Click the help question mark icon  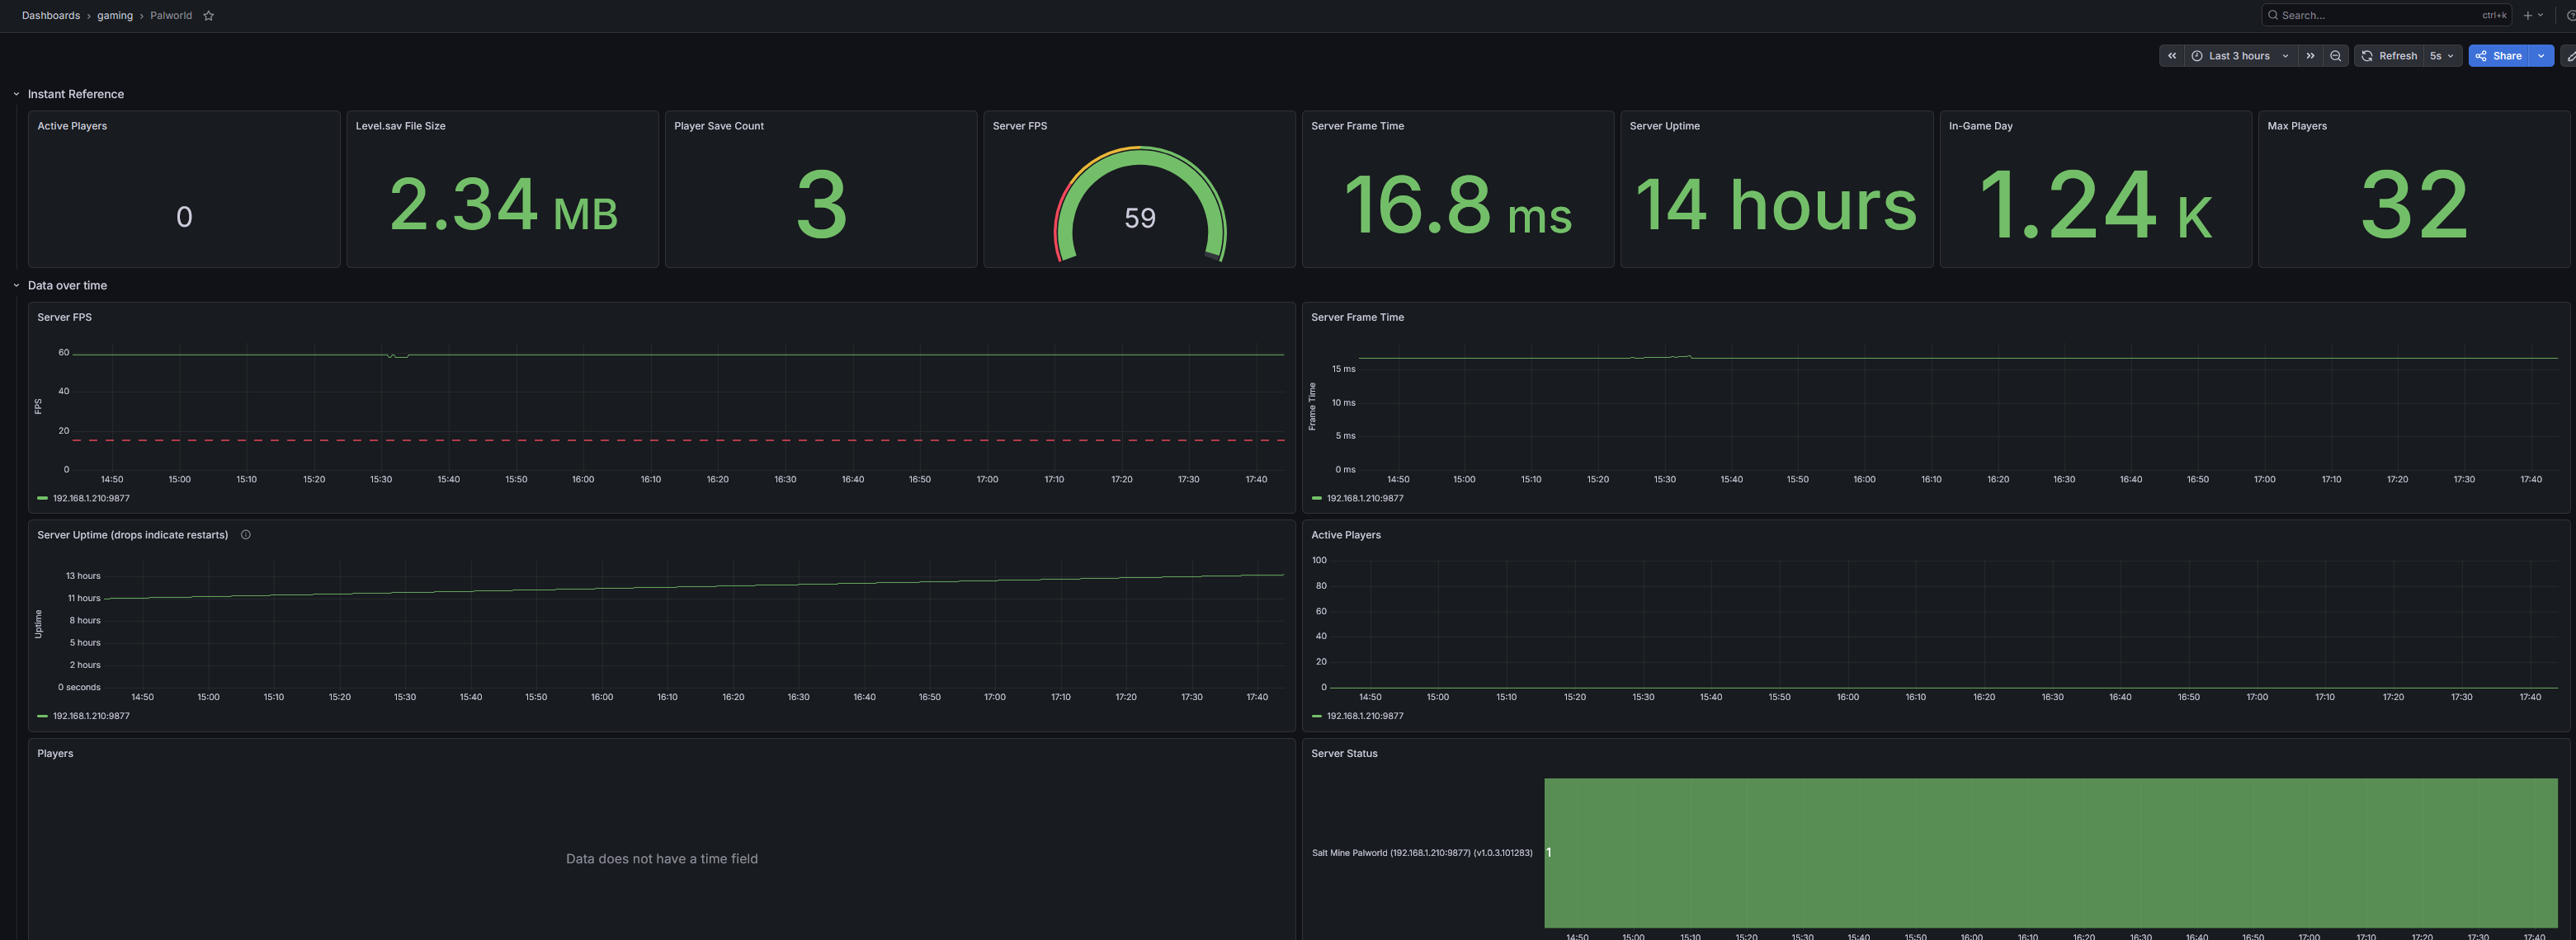click(2571, 16)
